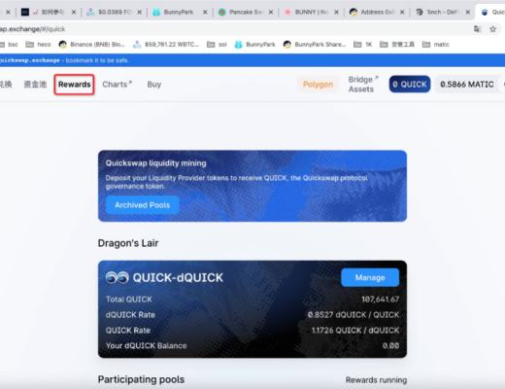505x389 pixels.
Task: Click the Pancake Swap tab favicon
Action: click(222, 12)
